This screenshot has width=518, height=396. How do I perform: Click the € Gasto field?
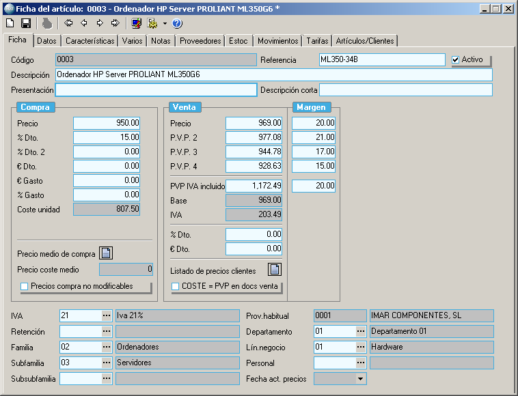click(x=107, y=180)
